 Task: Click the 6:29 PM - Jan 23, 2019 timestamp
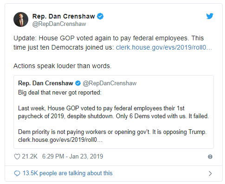73,156
